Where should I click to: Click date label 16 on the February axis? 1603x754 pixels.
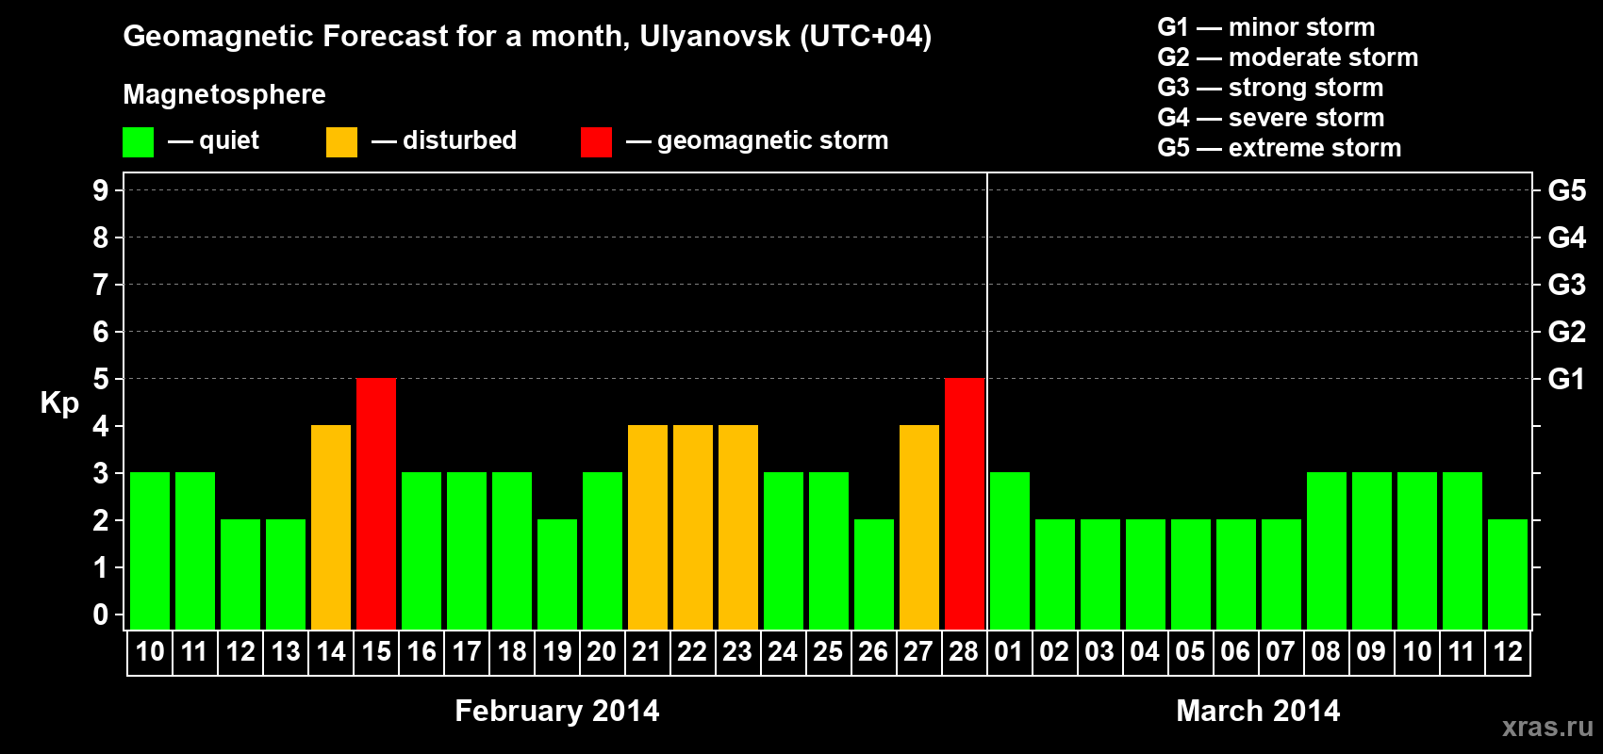pyautogui.click(x=421, y=651)
